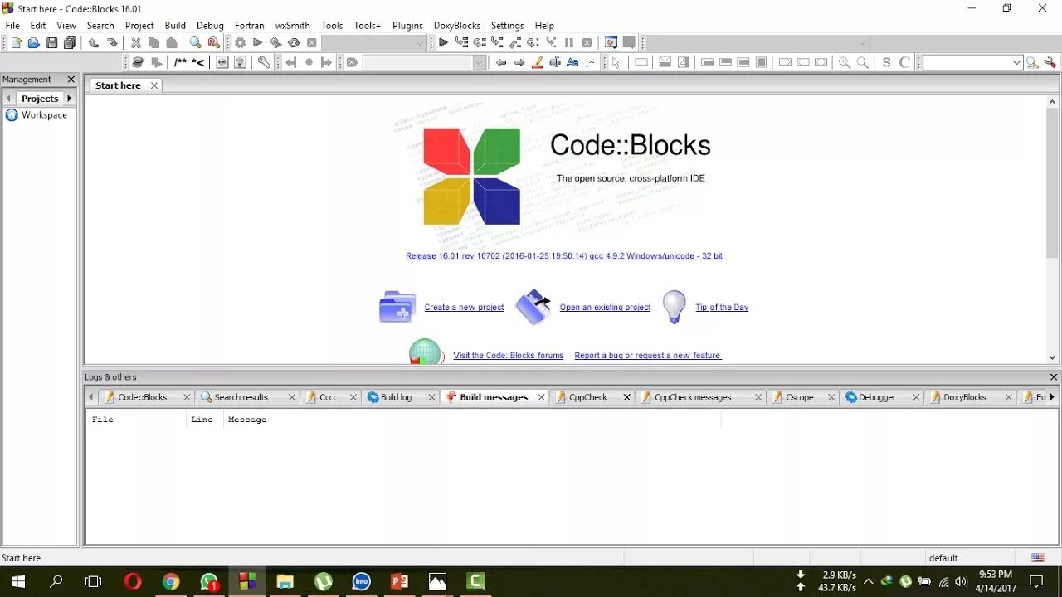
Task: Open the Build menu
Action: pyautogui.click(x=175, y=26)
